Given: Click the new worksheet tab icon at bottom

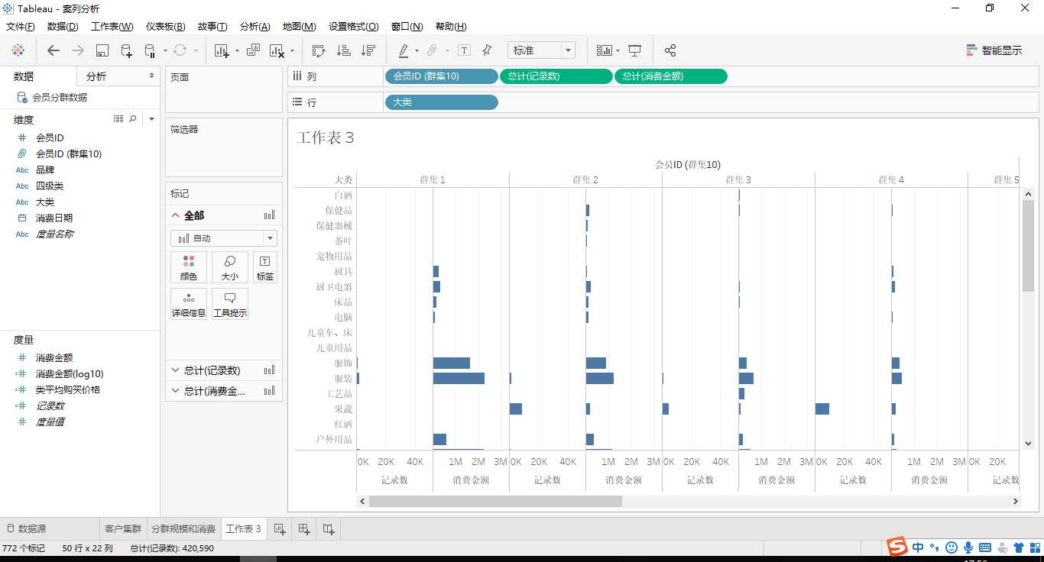Looking at the screenshot, I should (x=280, y=528).
